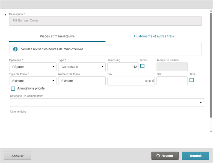Check the Taxe checkbox

coord(191,80)
